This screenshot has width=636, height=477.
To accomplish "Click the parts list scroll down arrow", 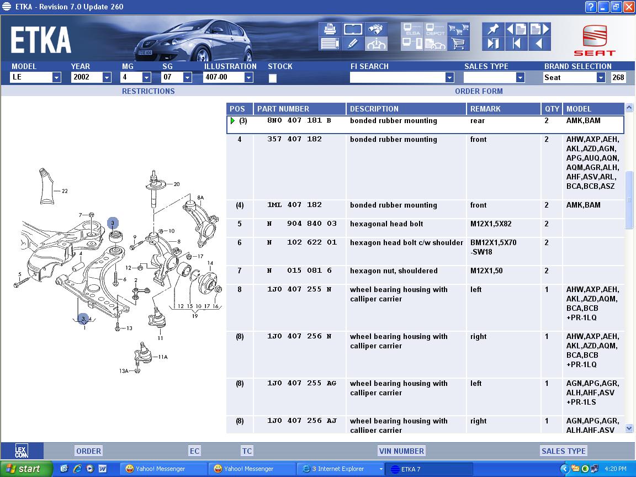I will 629,428.
